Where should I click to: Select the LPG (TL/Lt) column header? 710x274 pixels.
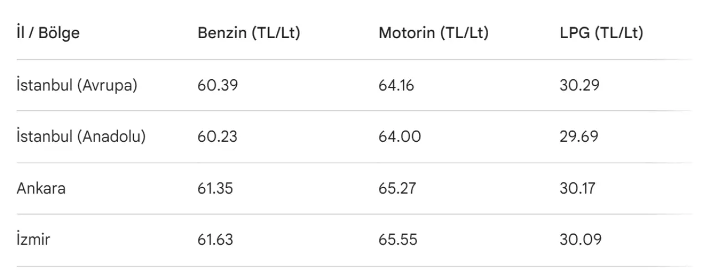(x=601, y=33)
